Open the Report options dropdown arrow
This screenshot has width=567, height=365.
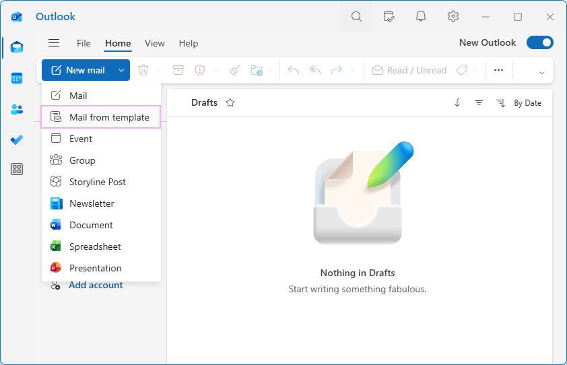click(x=215, y=70)
